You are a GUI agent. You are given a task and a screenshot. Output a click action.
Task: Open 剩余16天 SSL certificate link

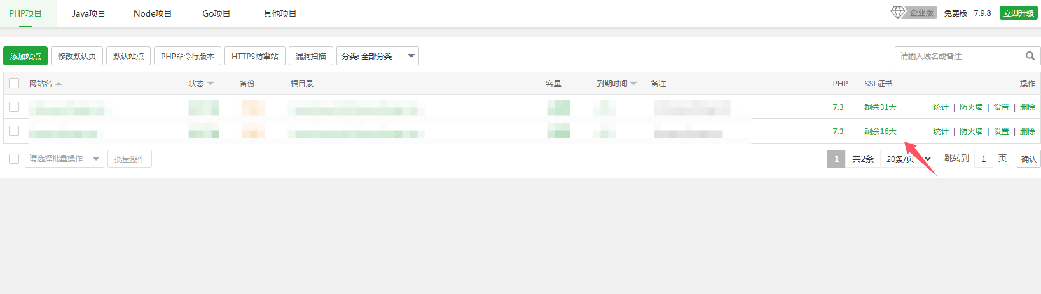(880, 131)
